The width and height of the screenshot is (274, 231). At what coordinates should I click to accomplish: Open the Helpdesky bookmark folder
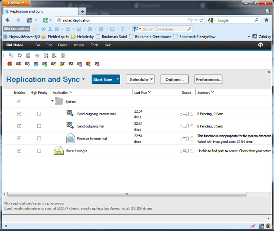tap(83, 36)
